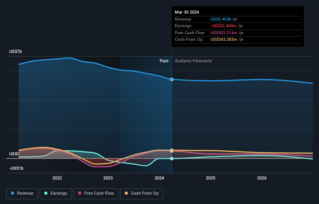Click the US$503.314m free cash flow value
This screenshot has width=319, height=204.
tap(224, 33)
